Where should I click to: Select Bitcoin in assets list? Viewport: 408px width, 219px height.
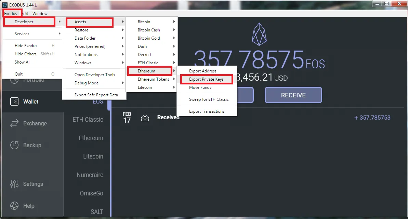[152, 22]
